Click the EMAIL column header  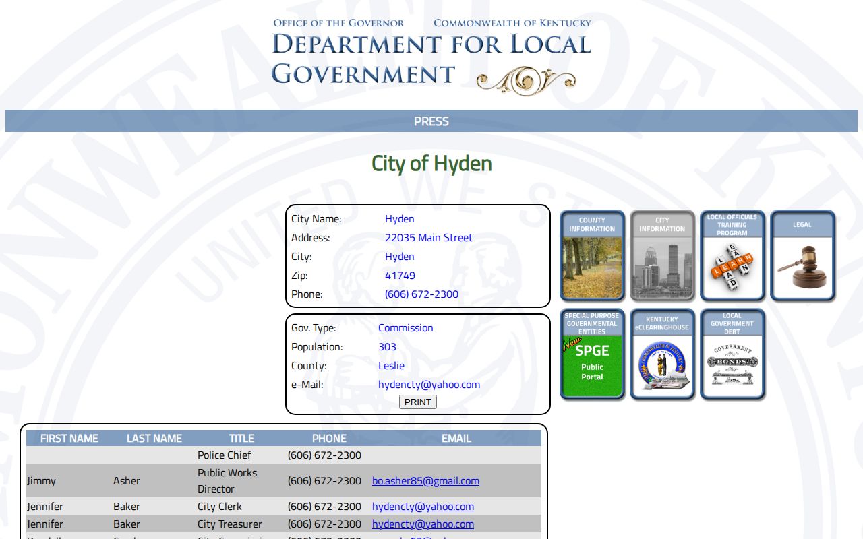[456, 439]
